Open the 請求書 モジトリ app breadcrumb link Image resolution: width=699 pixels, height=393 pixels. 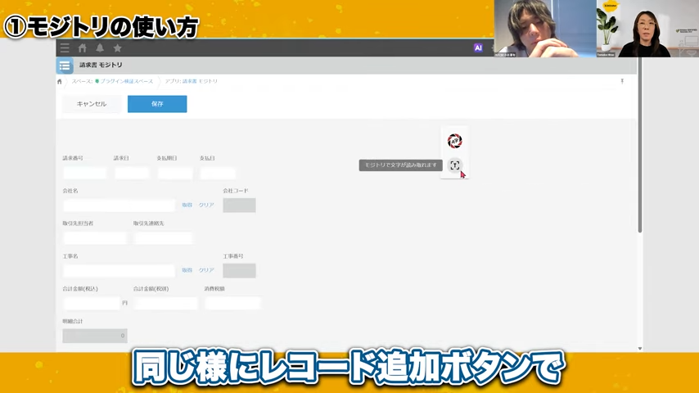coord(200,81)
